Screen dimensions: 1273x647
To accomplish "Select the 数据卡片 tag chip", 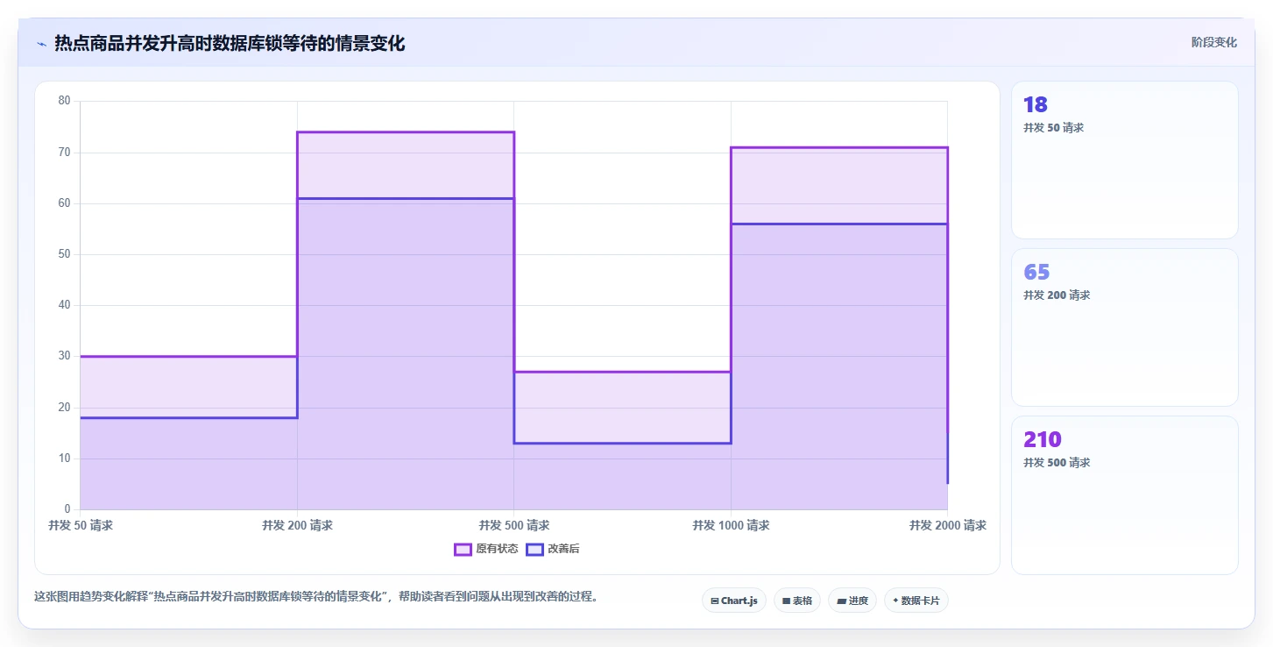I will (916, 601).
